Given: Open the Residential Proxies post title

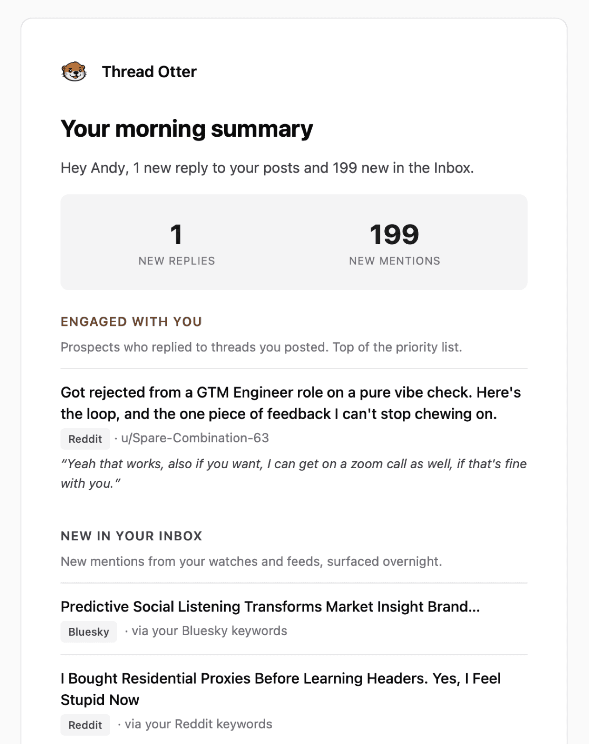Looking at the screenshot, I should (281, 689).
